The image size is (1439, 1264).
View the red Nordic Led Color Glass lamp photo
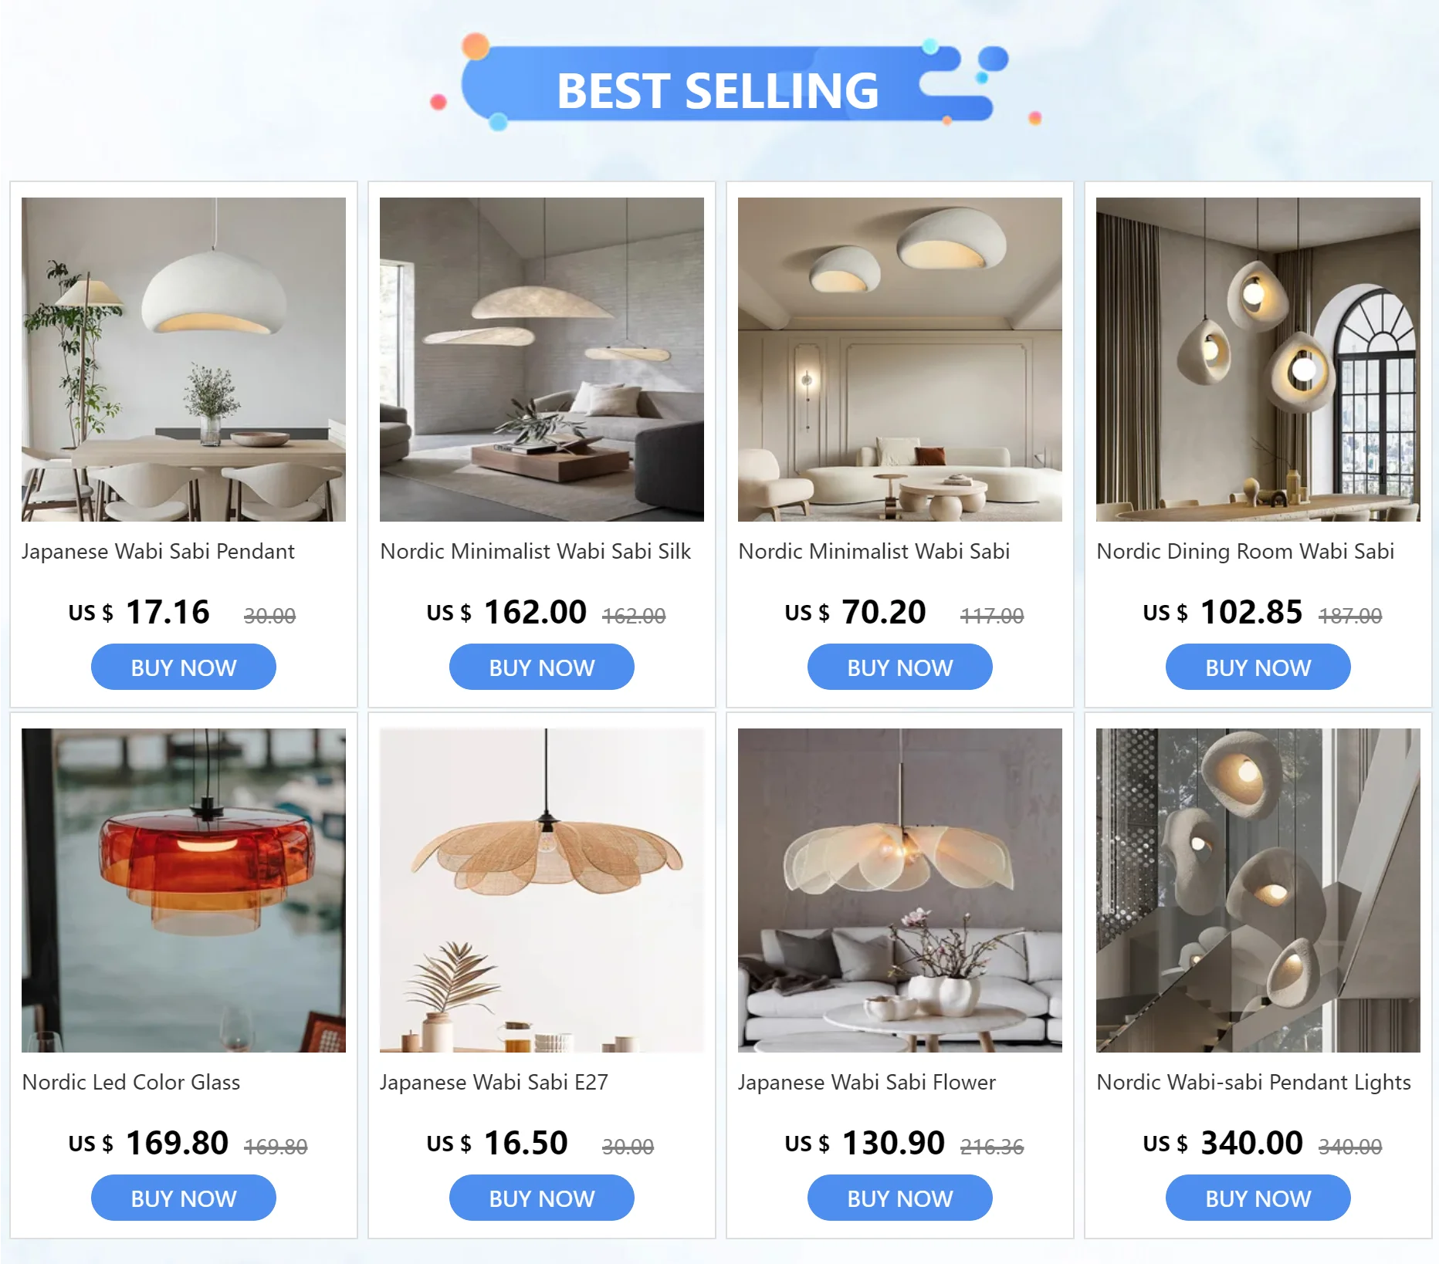pyautogui.click(x=184, y=891)
